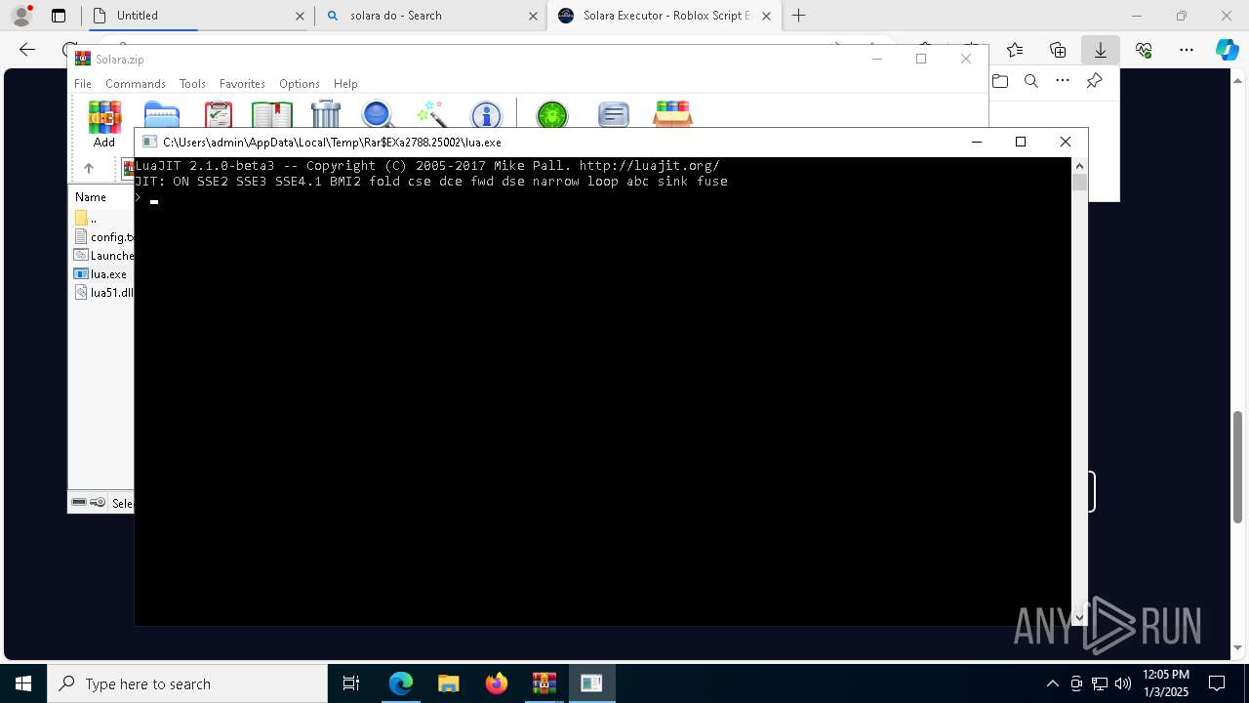Open downloads folder icon in flyout
This screenshot has height=703, width=1249.
1000,81
